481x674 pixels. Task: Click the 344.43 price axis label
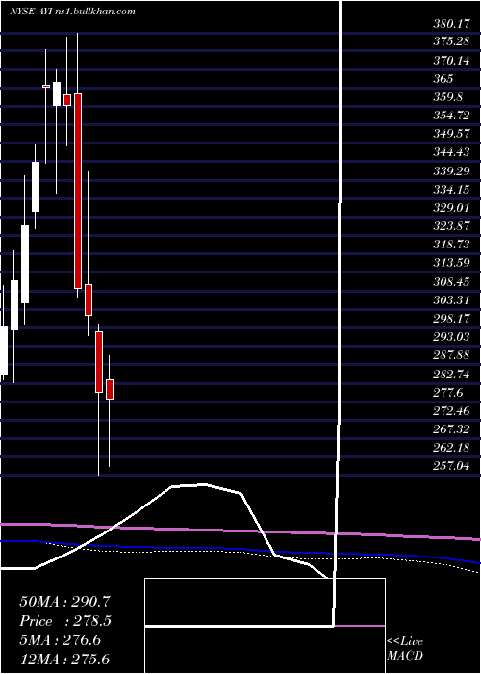451,152
